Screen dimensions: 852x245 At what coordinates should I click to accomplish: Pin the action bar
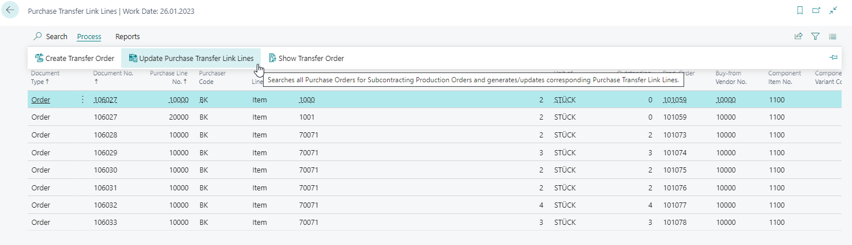click(833, 58)
